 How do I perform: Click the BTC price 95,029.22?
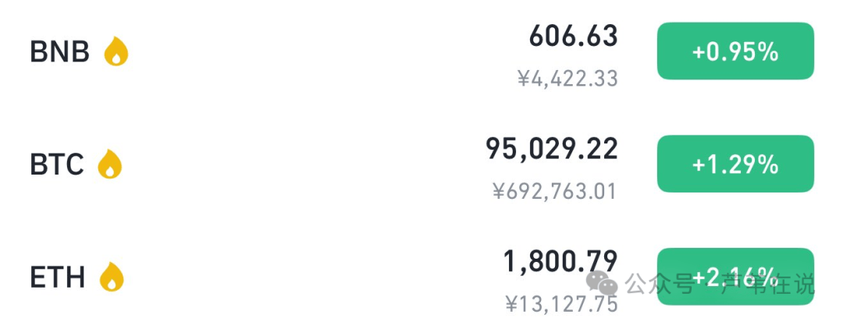[552, 150]
